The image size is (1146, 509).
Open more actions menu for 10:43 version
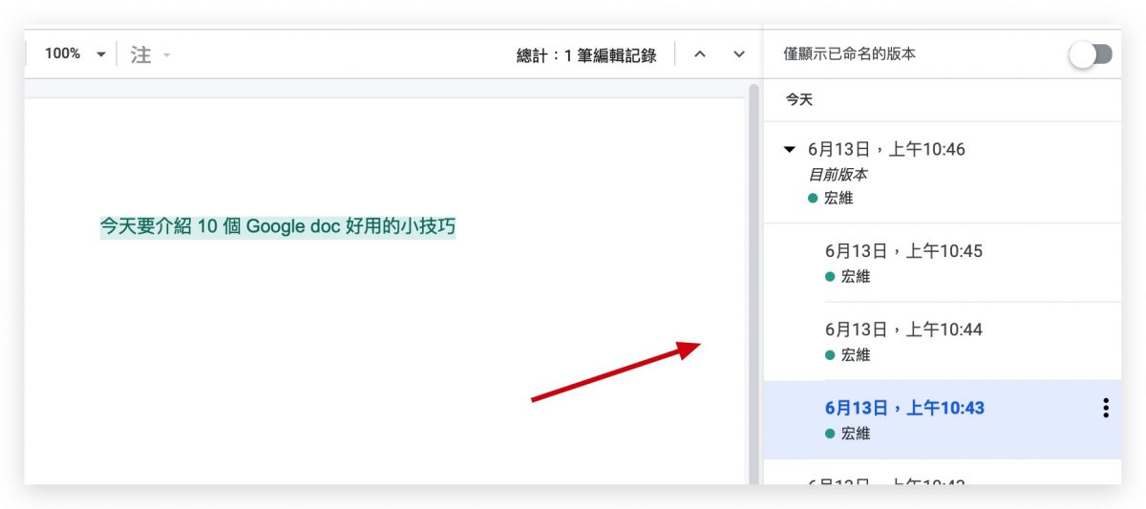(x=1105, y=408)
